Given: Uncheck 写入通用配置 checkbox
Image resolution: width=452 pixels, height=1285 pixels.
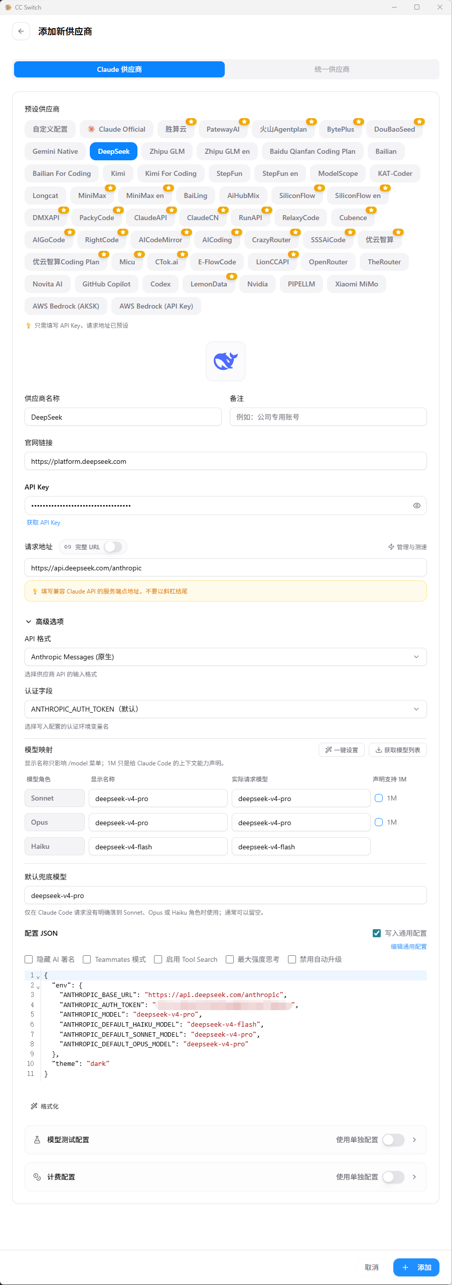Looking at the screenshot, I should click(377, 933).
